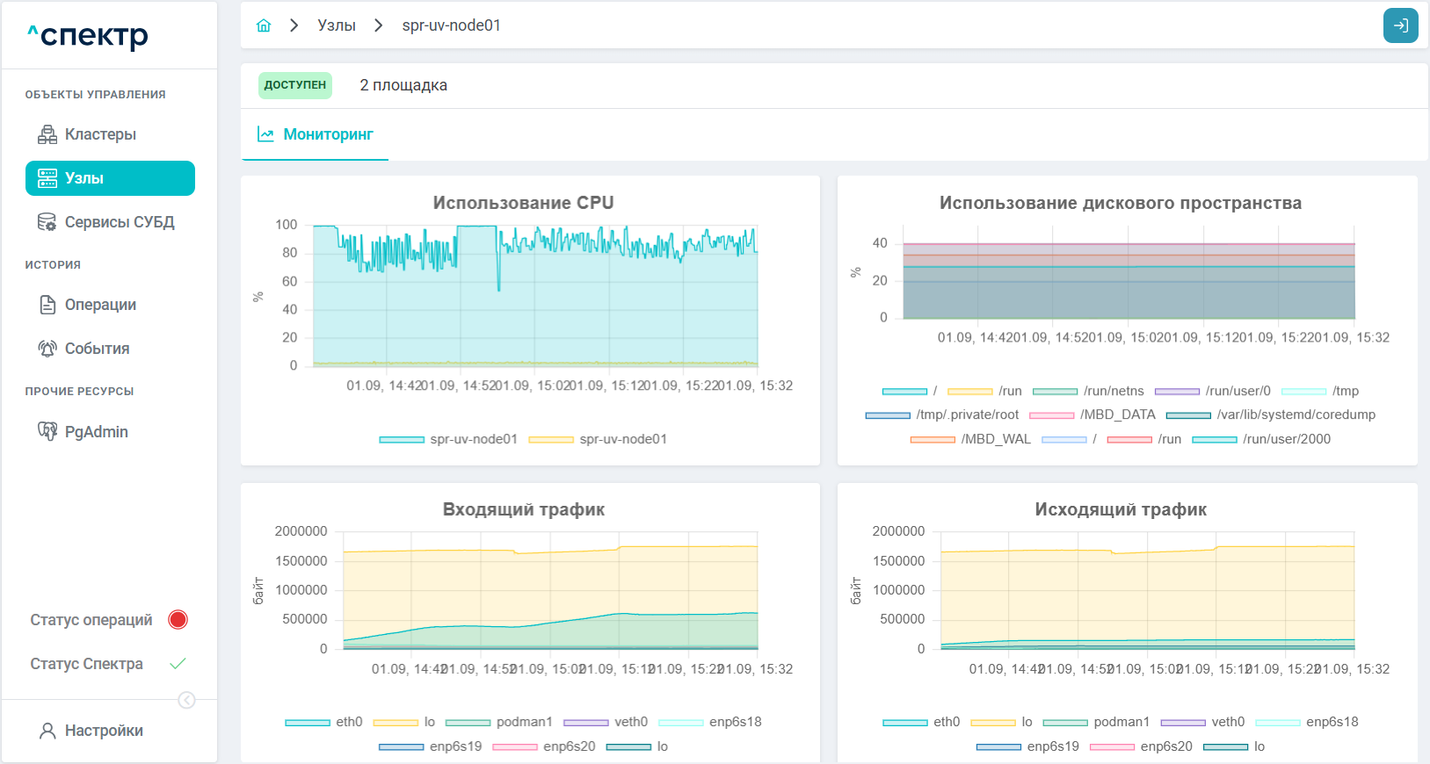
Task: Click the Узлы breadcrumb link
Action: (x=337, y=25)
